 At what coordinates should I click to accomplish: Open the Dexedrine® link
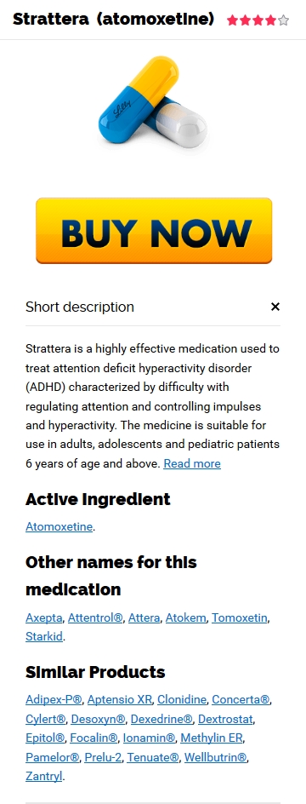[x=161, y=720]
